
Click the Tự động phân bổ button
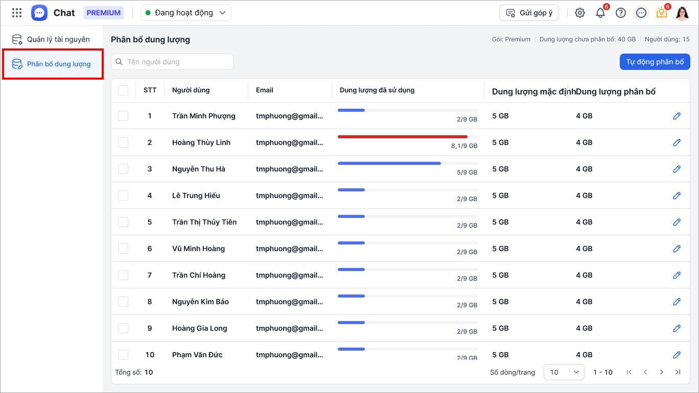click(x=655, y=62)
